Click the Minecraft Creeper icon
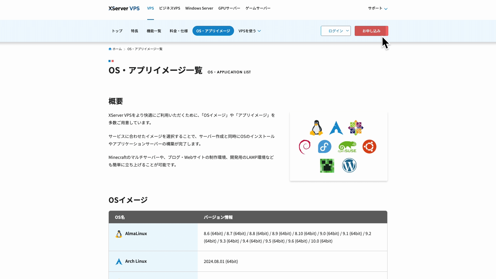The image size is (496, 279). point(327,166)
